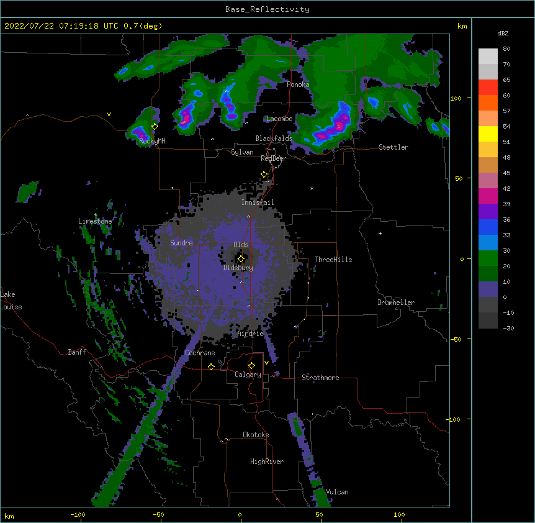
Task: Click the Innisfail town label
Action: pyautogui.click(x=258, y=202)
